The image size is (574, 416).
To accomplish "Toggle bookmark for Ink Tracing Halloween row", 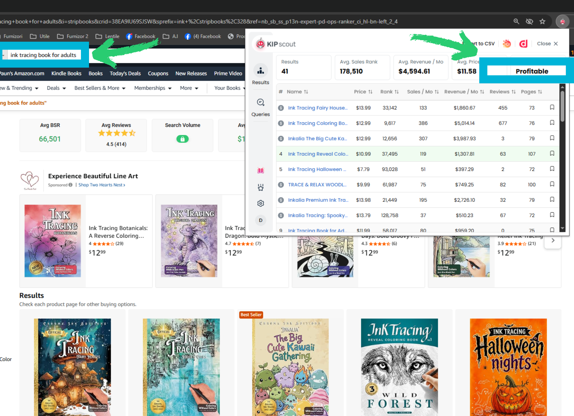I will coord(552,169).
